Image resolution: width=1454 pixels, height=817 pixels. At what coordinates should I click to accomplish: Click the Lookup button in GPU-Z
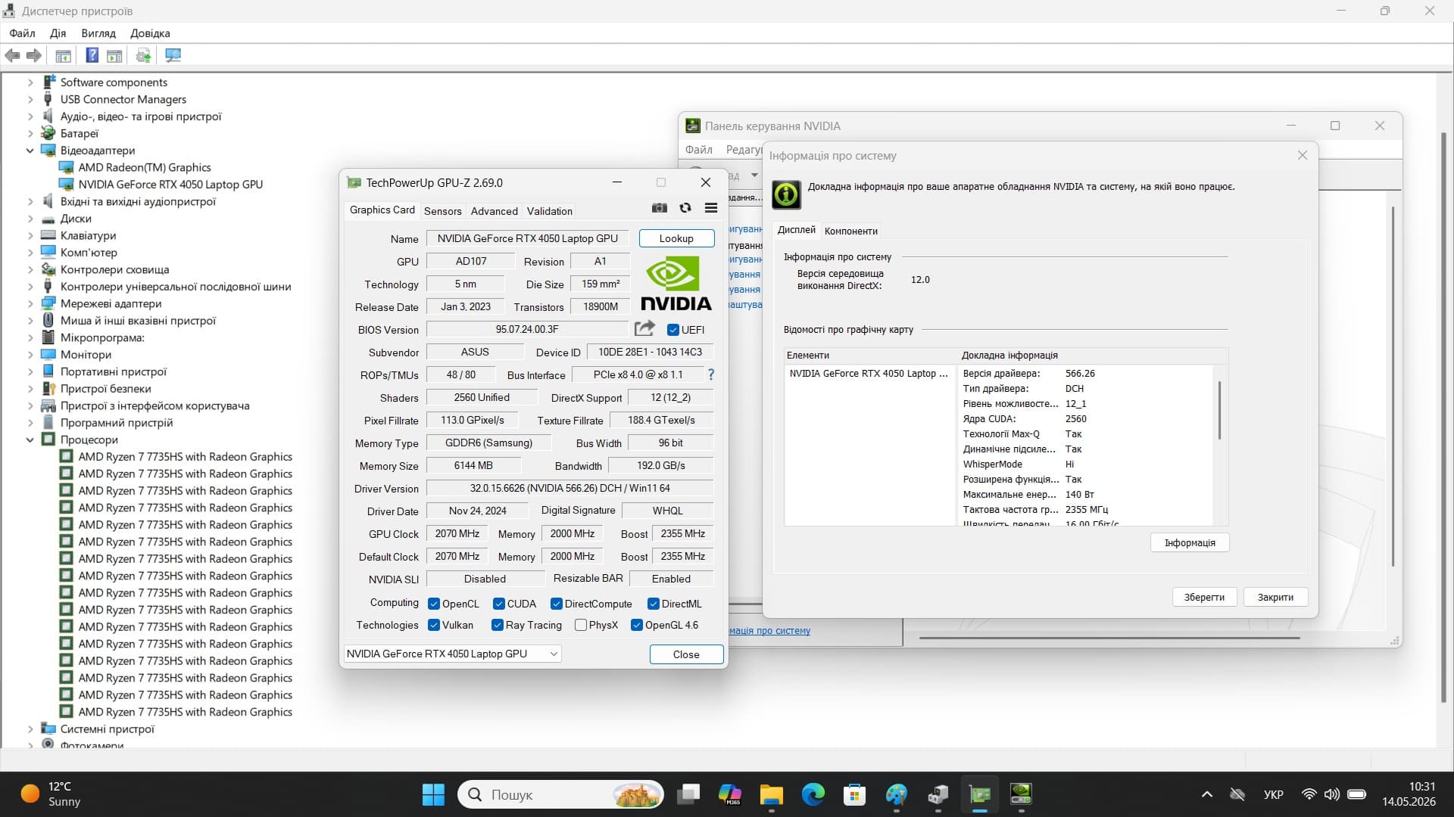tap(676, 238)
